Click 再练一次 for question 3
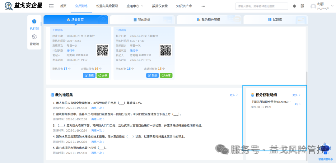 98,130
